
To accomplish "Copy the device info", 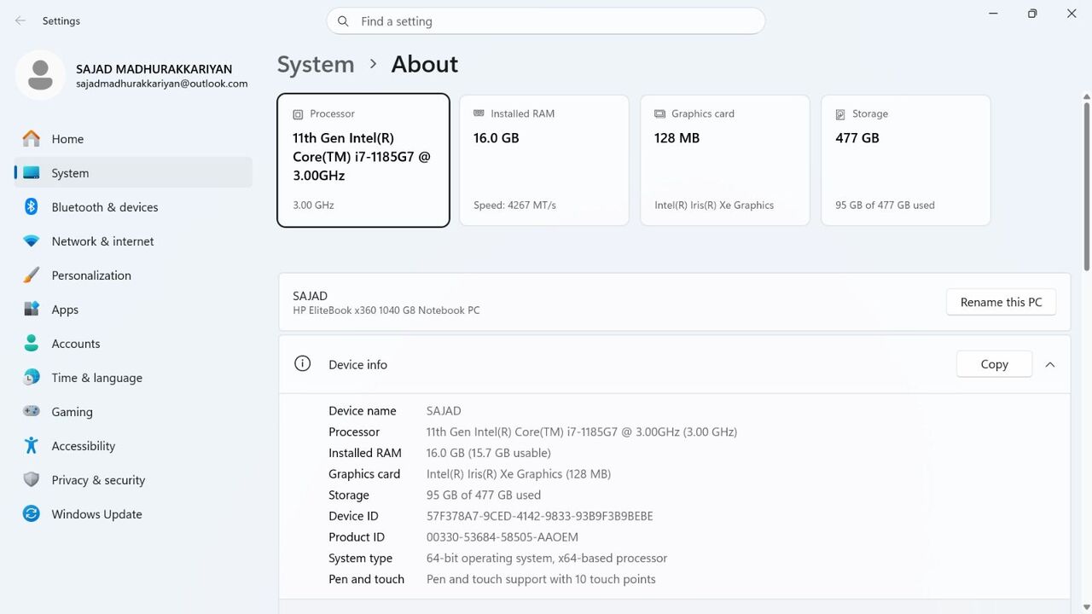I will tap(994, 364).
